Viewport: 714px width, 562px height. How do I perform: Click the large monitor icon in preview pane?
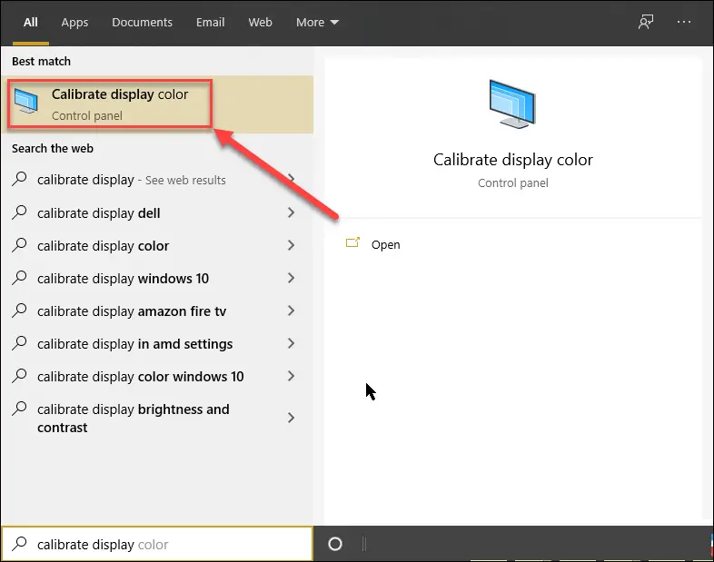pyautogui.click(x=512, y=104)
